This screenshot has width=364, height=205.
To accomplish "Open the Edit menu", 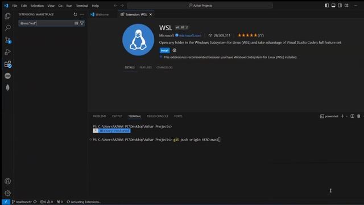I will (24, 6).
